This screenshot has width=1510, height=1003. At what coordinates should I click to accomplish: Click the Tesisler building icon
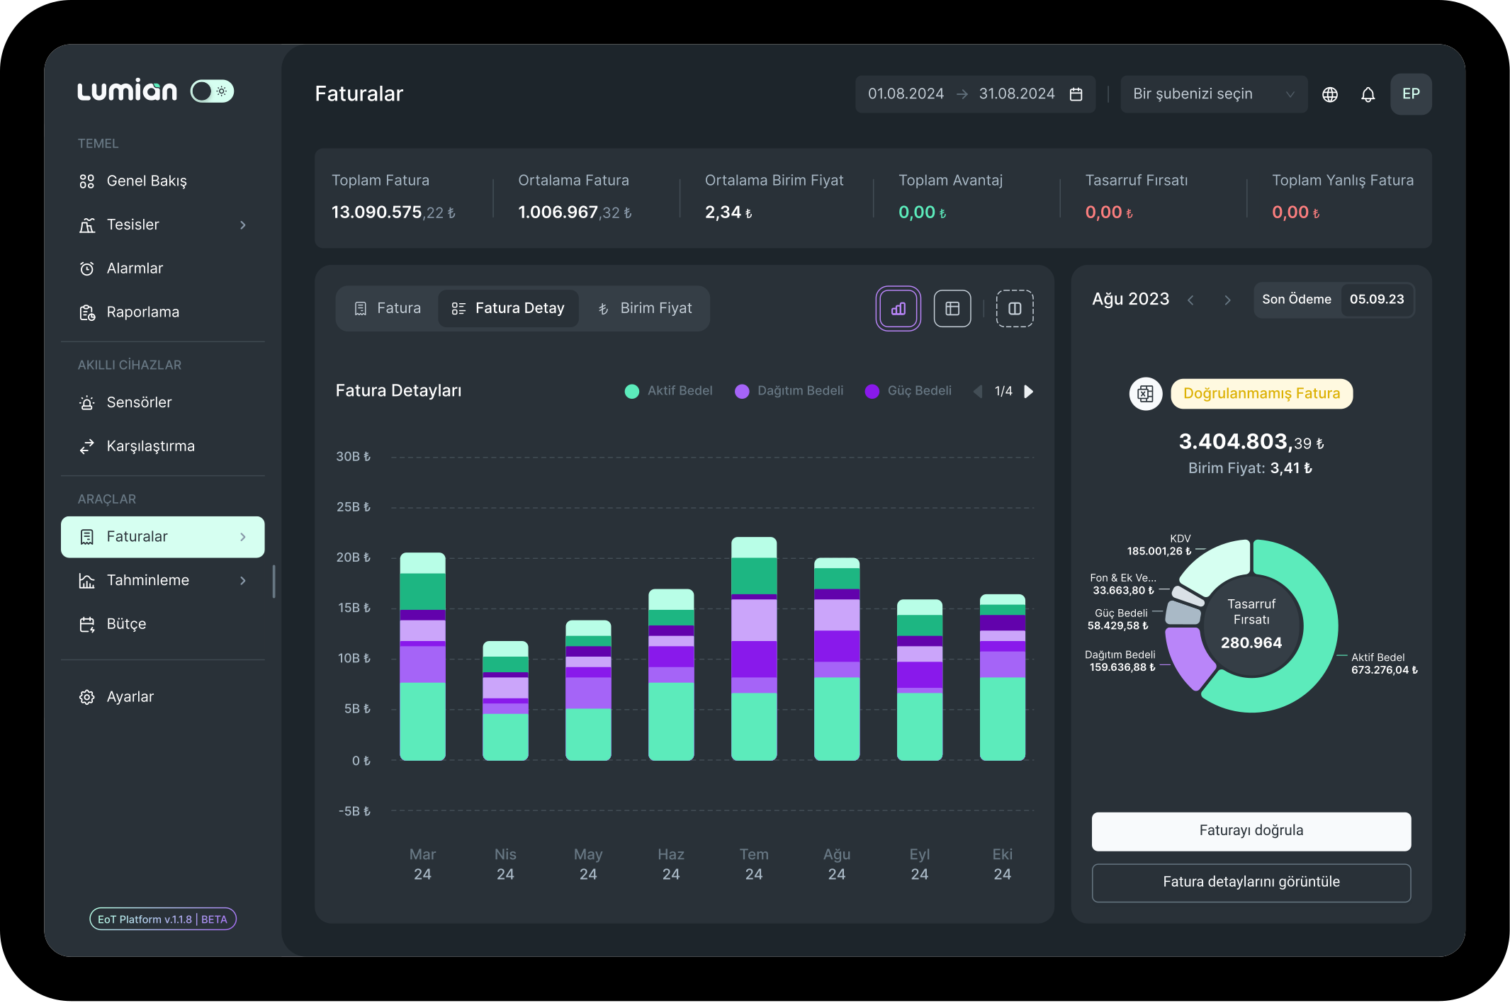click(x=87, y=225)
